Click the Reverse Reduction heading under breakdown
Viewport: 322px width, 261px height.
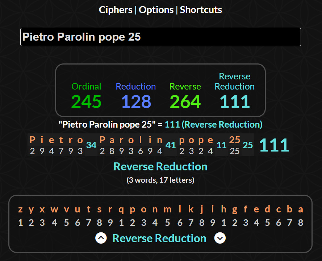point(160,166)
